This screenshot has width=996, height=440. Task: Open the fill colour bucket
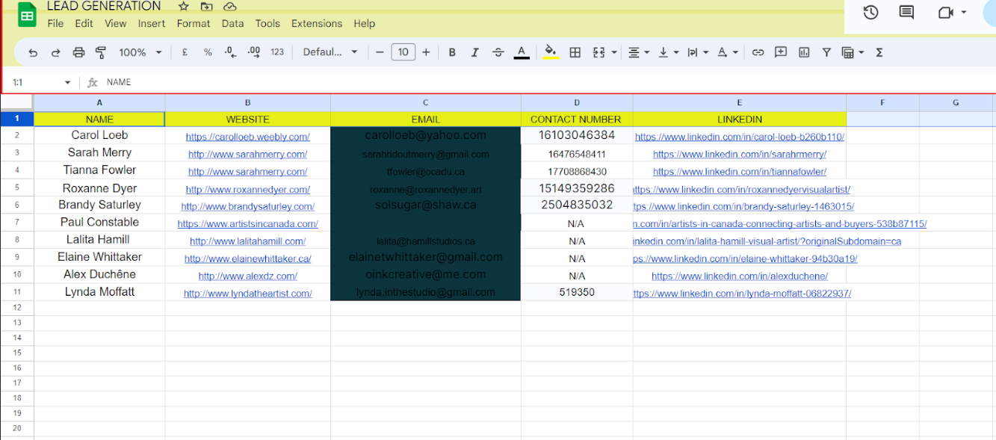tap(551, 52)
